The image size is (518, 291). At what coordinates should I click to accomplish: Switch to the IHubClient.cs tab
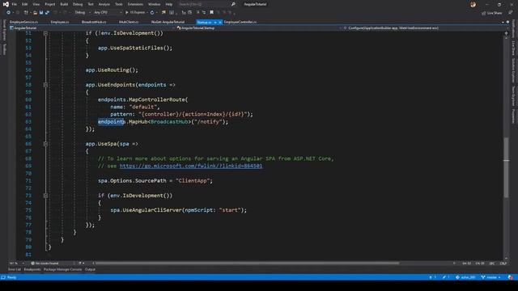(129, 22)
